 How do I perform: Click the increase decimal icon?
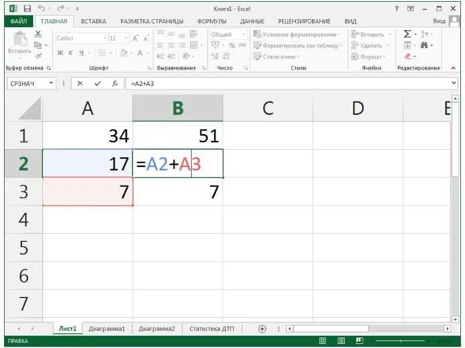click(215, 56)
